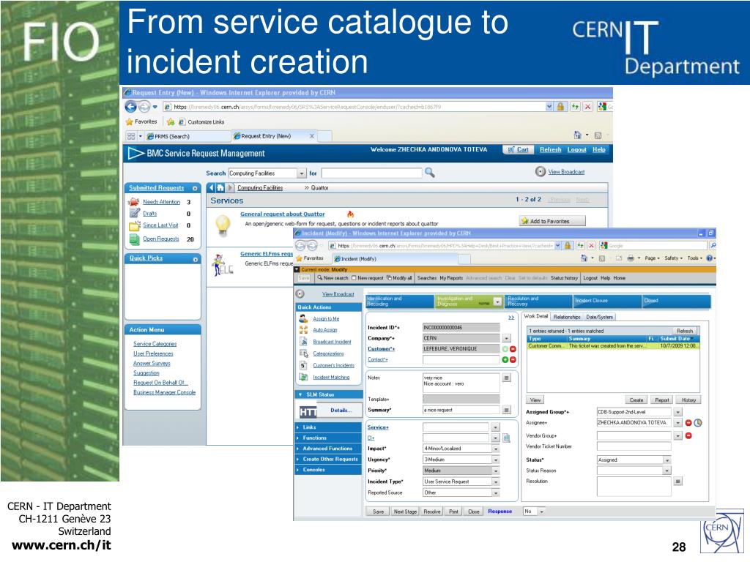Click the Cart icon in BMC header
The image size is (750, 562).
511,149
